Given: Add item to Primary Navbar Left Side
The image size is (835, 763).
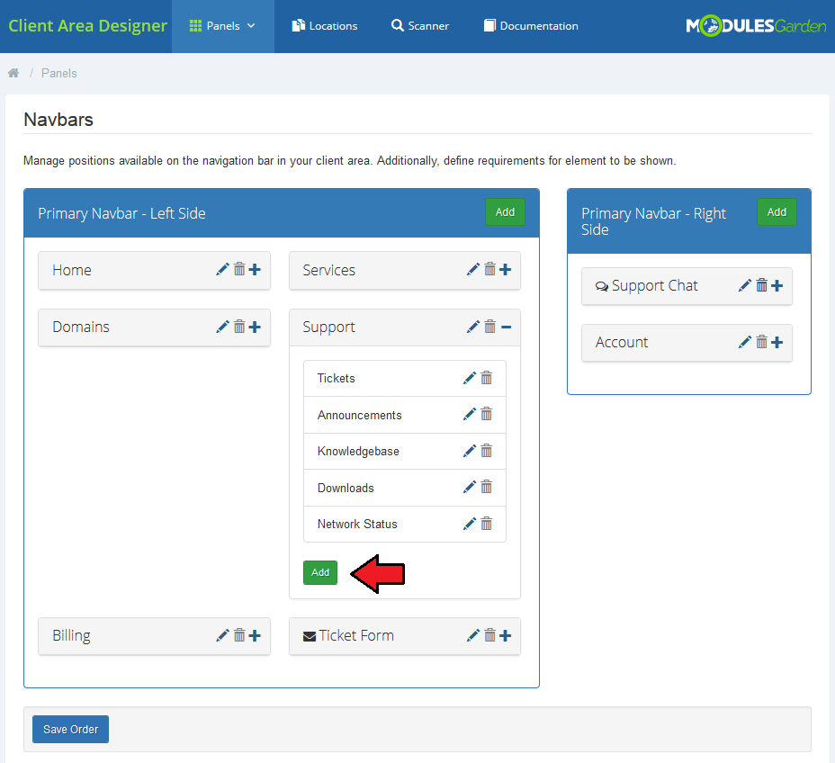Looking at the screenshot, I should [x=505, y=212].
